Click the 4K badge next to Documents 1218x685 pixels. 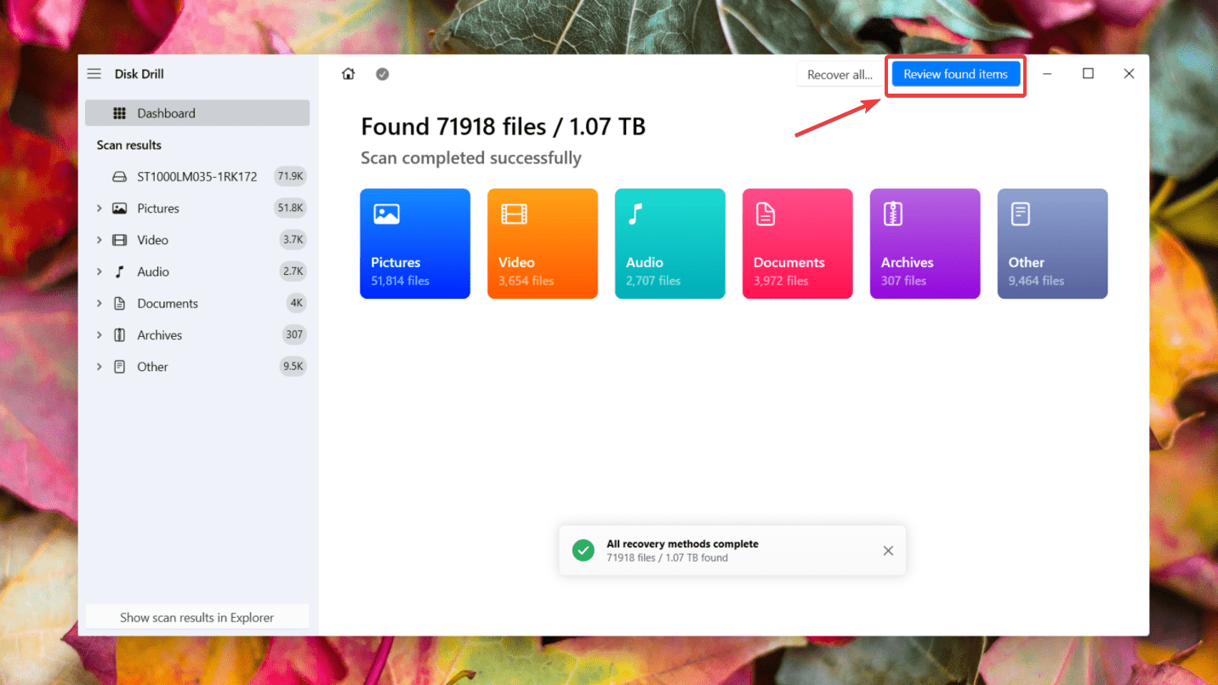pos(296,303)
